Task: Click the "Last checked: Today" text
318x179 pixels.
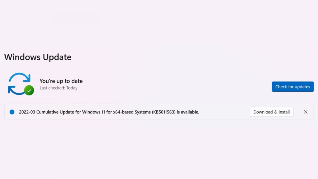Action: click(x=58, y=88)
